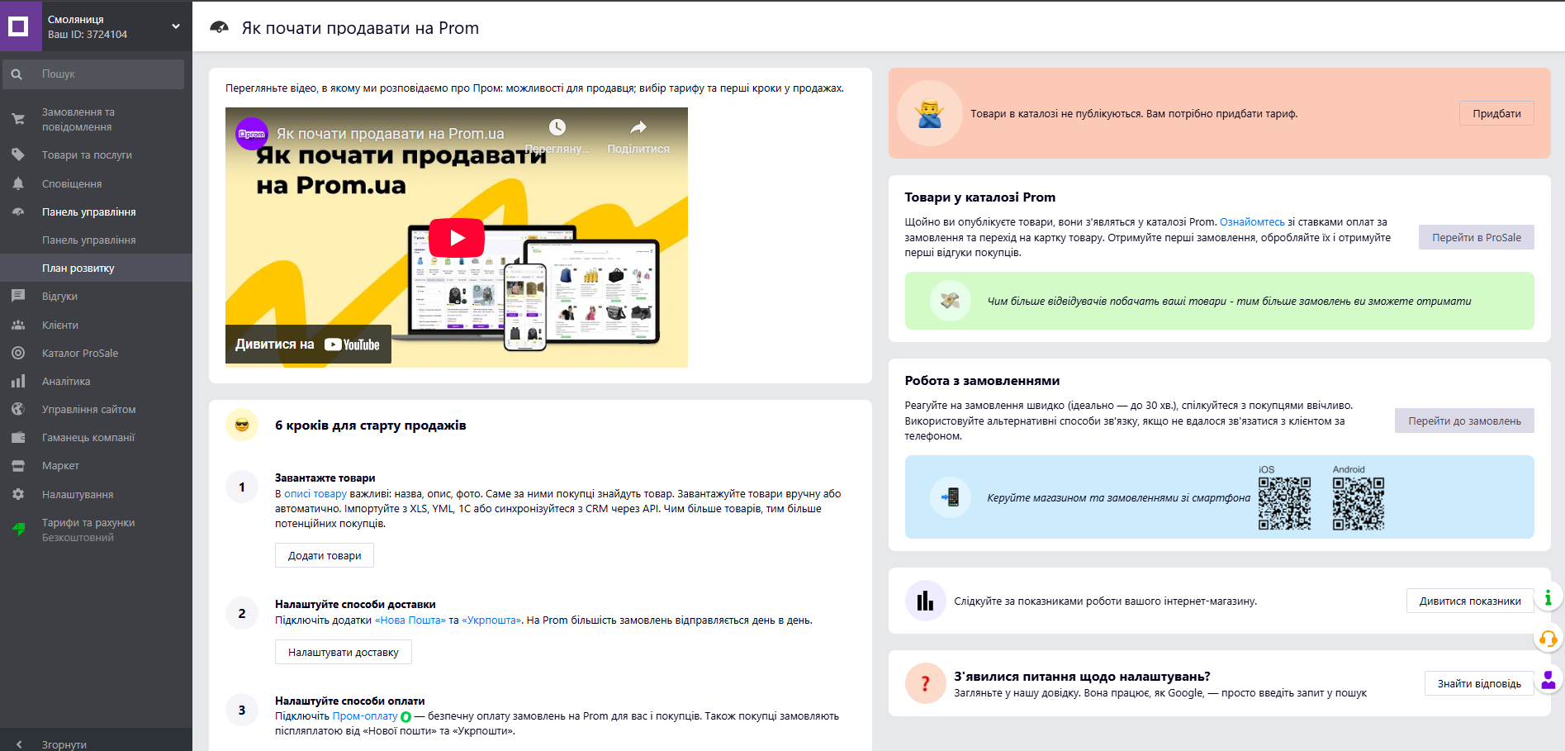The height and width of the screenshot is (751, 1565).
Task: Click the red question mark help icon
Action: pos(925,683)
